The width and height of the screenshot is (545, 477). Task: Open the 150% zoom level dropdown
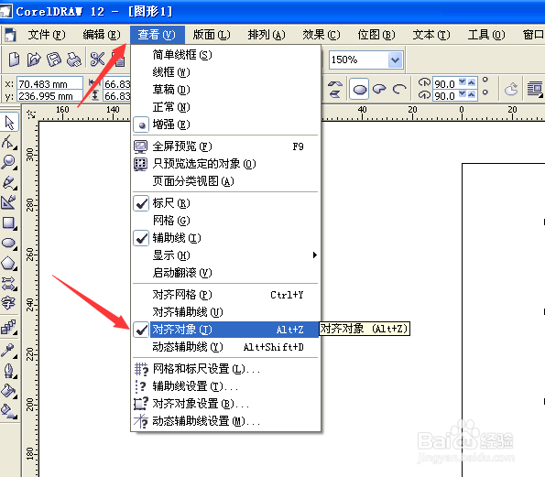395,60
